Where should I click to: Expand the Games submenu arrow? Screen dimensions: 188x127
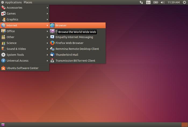(x=47, y=13)
